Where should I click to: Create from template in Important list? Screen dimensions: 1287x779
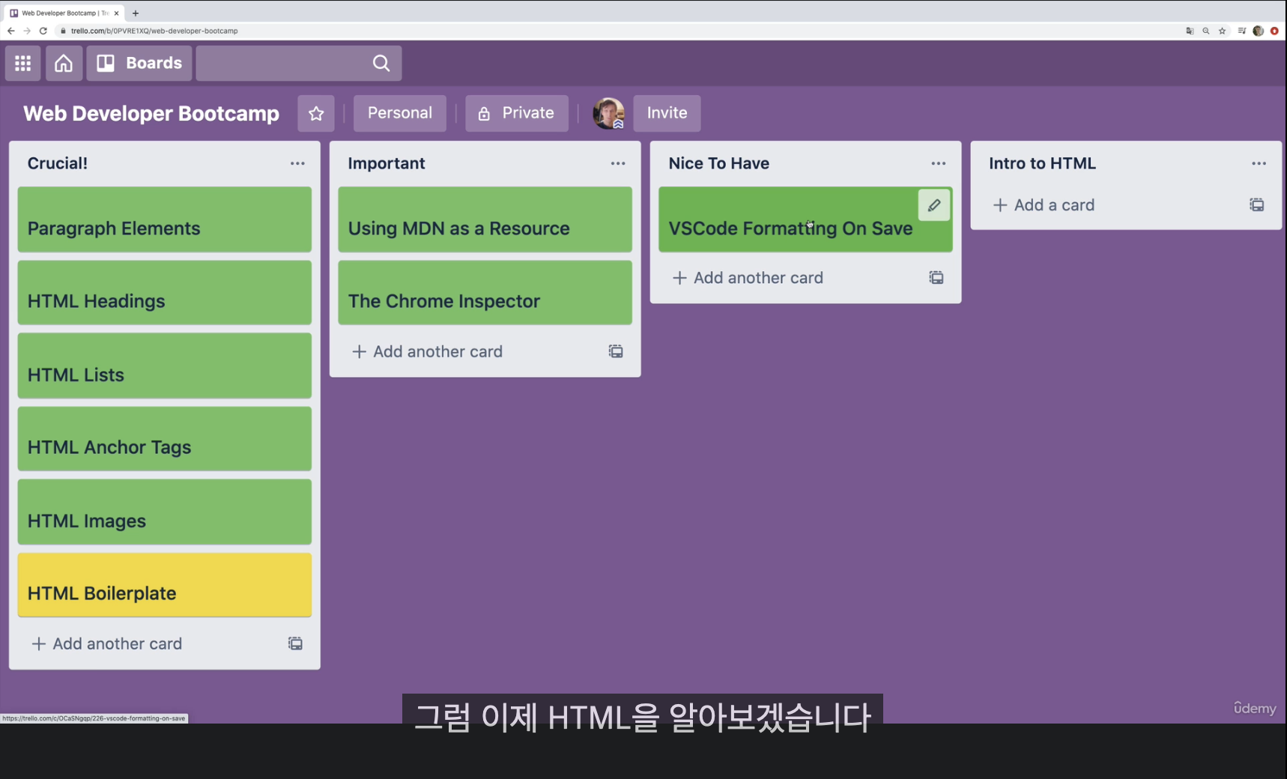616,351
